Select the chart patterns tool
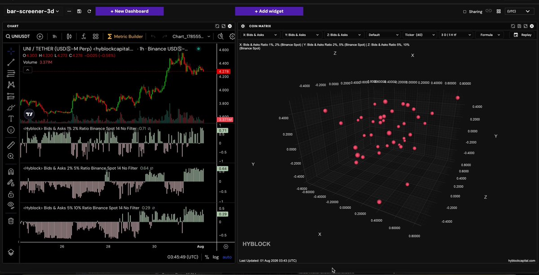 [11, 85]
